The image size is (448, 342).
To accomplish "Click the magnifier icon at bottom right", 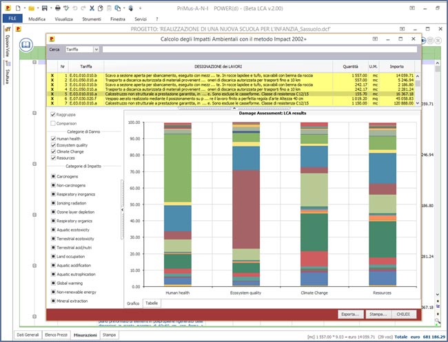I will [438, 321].
